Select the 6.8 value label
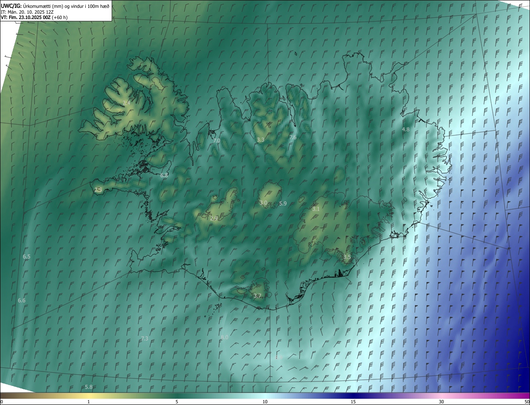 [164, 176]
